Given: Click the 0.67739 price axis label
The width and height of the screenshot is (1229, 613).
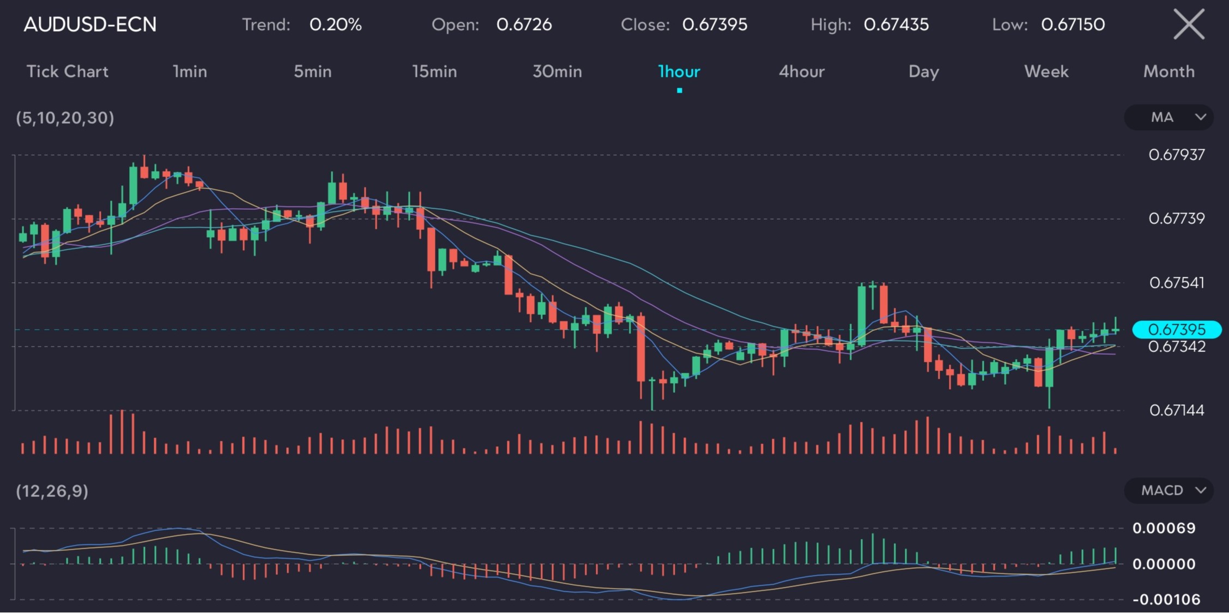Looking at the screenshot, I should point(1177,219).
